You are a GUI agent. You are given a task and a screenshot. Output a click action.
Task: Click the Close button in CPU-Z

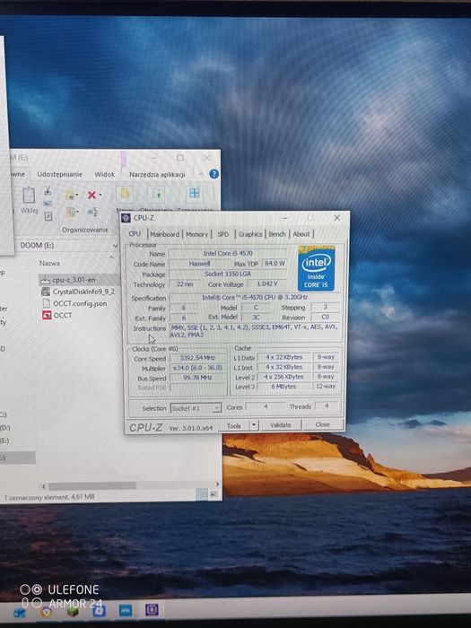pos(322,424)
